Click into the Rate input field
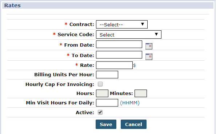Image resolution: width=216 pixels, height=134 pixels. [x=114, y=65]
